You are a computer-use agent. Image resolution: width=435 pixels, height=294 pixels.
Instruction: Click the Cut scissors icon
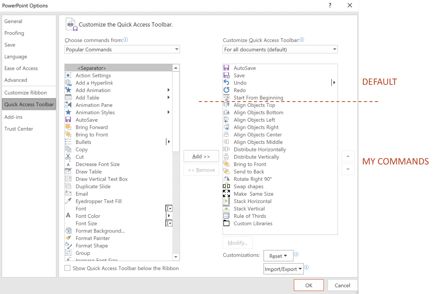click(x=68, y=157)
